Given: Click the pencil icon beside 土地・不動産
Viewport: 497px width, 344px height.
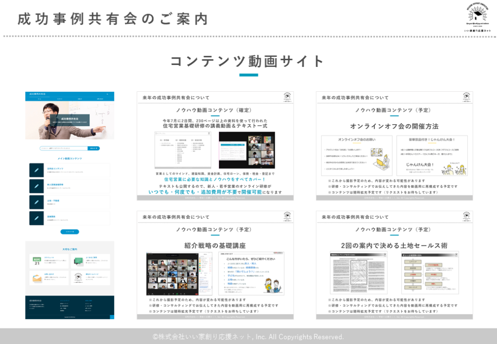Looking at the screenshot, I should [36, 202].
